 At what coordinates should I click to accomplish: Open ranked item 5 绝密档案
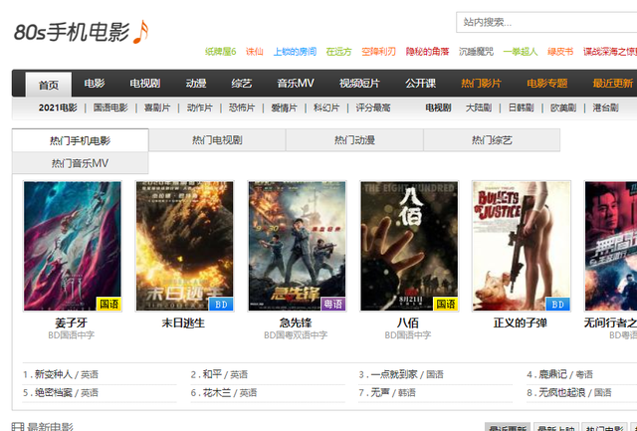click(x=53, y=392)
